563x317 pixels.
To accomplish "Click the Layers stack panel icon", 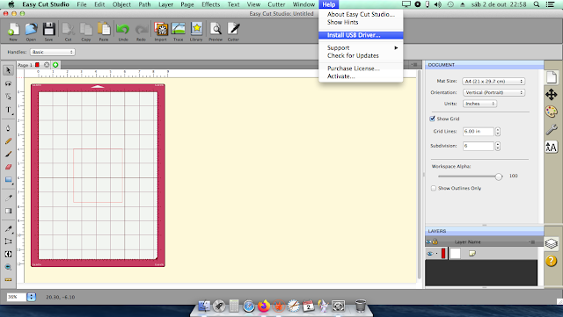I will click(552, 243).
